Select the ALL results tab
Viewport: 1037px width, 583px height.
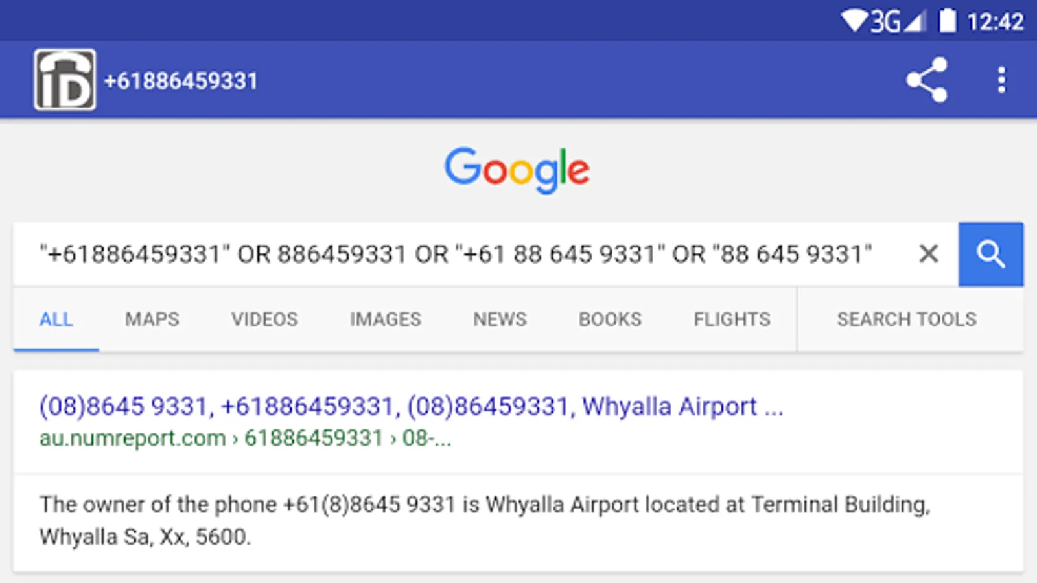pos(56,319)
